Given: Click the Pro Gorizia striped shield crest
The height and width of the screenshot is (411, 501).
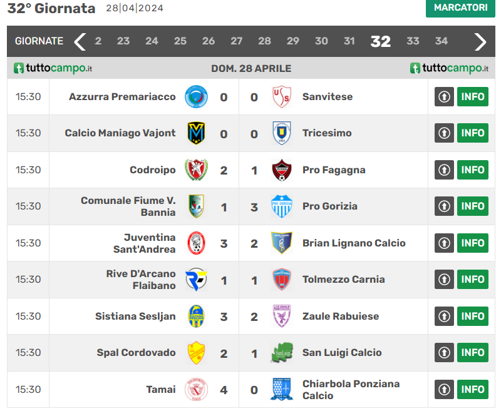Looking at the screenshot, I should [281, 206].
